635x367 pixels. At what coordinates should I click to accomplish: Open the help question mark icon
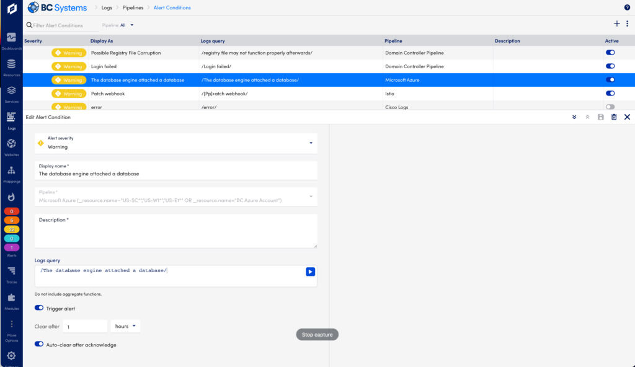(x=626, y=7)
